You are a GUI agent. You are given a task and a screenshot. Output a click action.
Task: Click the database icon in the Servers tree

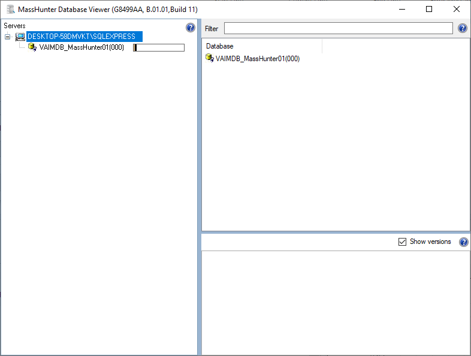click(x=32, y=47)
